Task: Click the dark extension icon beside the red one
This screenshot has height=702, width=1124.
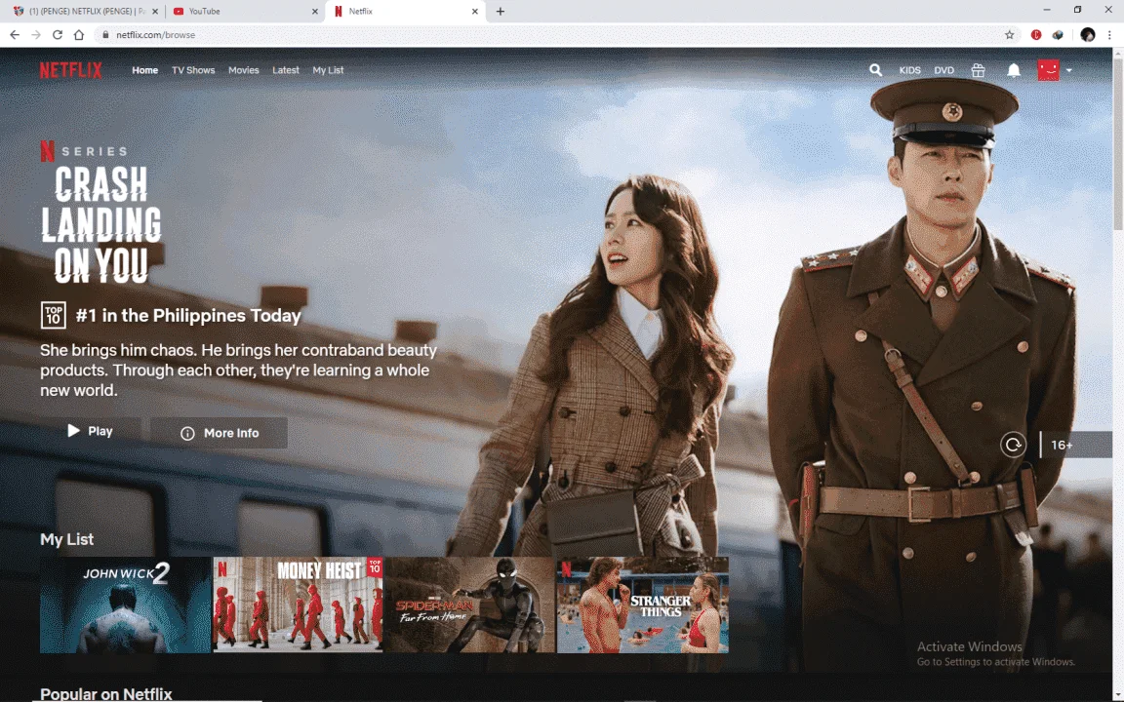Action: click(x=1058, y=34)
